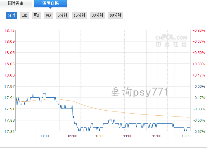Viewport: 208px width, 148px height.
Task: Show the 15分钟 interval chart
Action: click(x=80, y=15)
